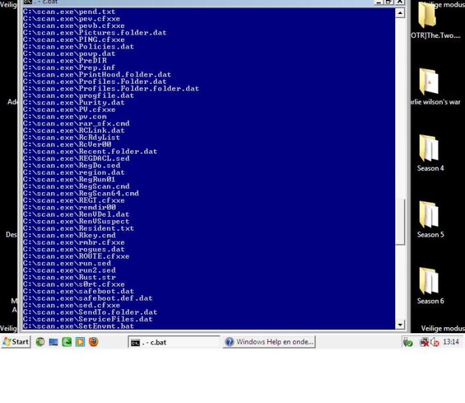Open the Start menu
This screenshot has height=403, width=465.
[15, 342]
